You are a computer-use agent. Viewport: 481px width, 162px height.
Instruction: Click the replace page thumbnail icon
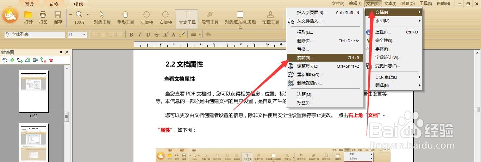43,60
